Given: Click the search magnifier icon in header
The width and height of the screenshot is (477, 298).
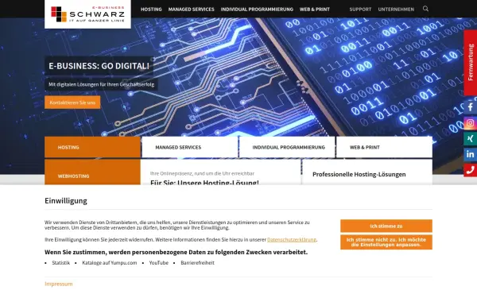Looking at the screenshot, I should 425,9.
